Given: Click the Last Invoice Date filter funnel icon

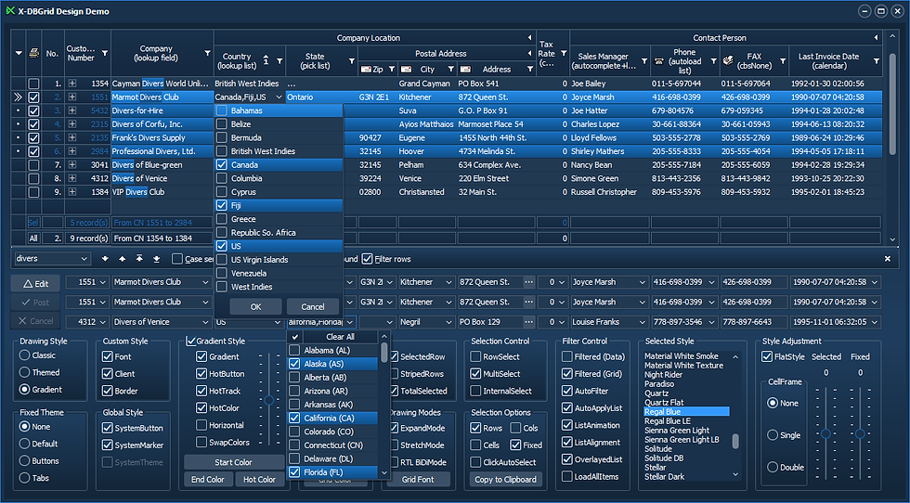Looking at the screenshot, I should coord(876,61).
